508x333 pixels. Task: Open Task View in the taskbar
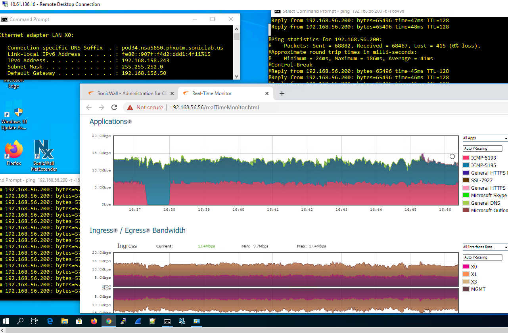tap(35, 321)
